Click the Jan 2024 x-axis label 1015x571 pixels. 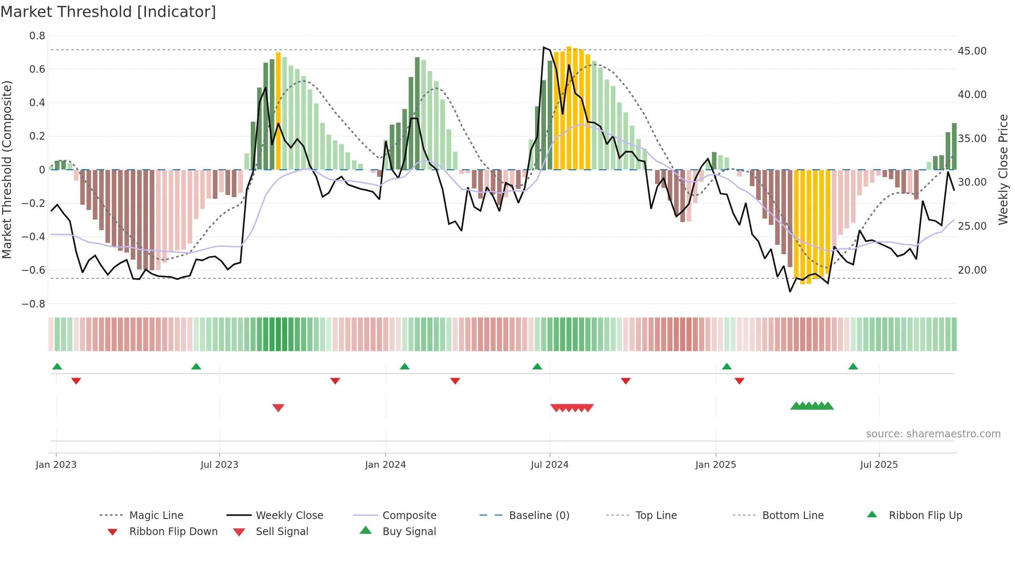386,465
